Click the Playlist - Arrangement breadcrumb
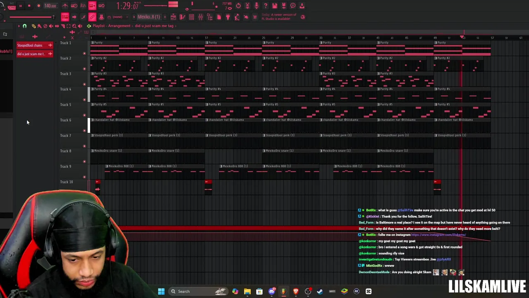This screenshot has width=529, height=298. click(111, 26)
